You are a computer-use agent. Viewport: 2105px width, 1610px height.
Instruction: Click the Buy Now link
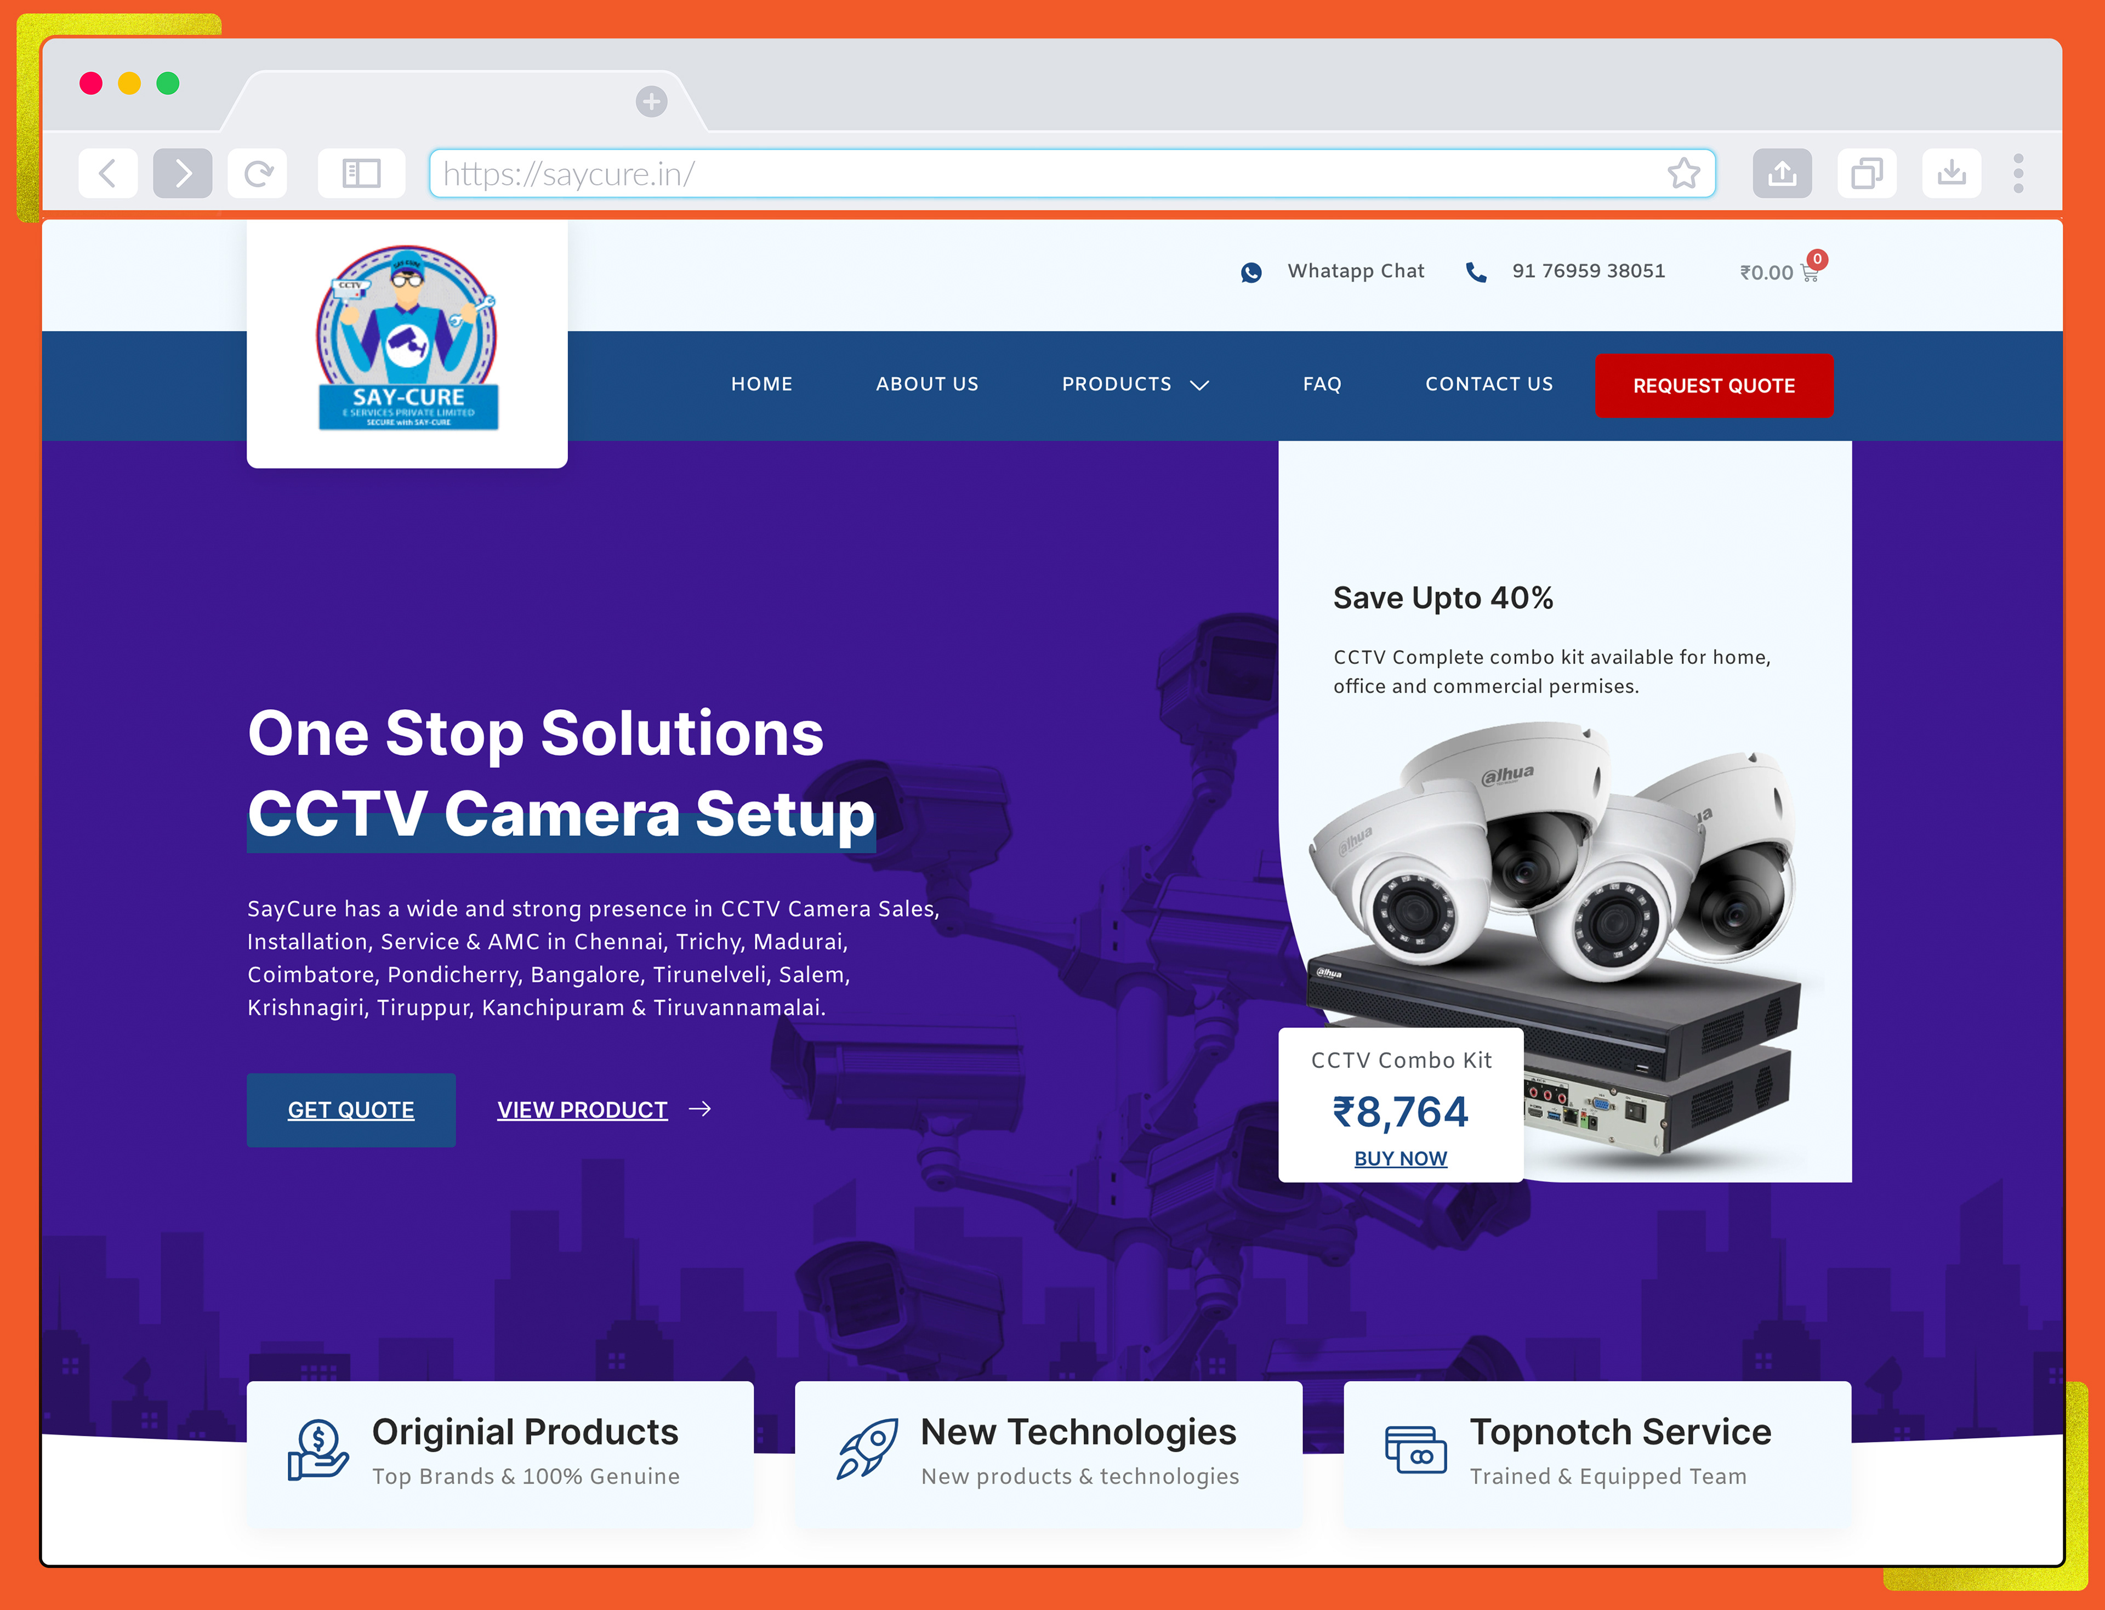click(x=1400, y=1159)
